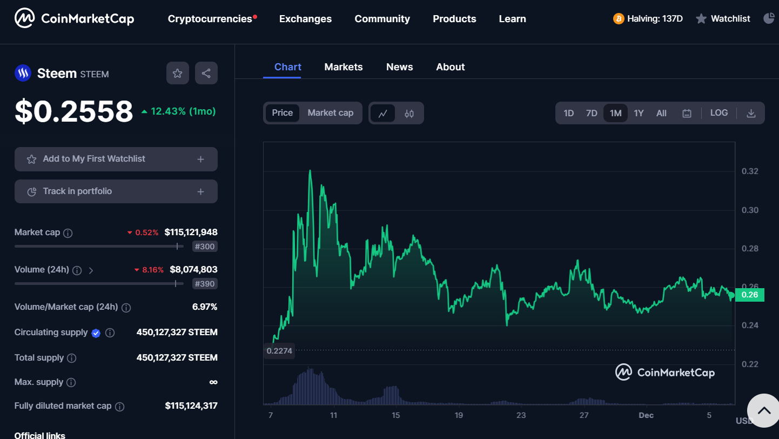Click info icon beside Total supply
The width and height of the screenshot is (779, 439).
(x=71, y=358)
